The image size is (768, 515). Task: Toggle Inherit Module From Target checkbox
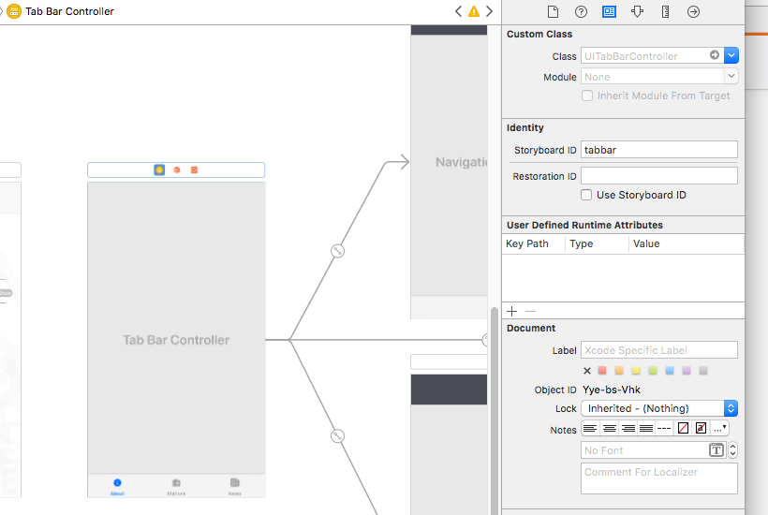pos(587,96)
